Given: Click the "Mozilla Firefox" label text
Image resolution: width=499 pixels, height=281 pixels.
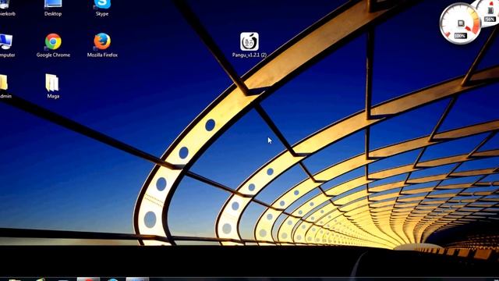Looking at the screenshot, I should [x=102, y=55].
